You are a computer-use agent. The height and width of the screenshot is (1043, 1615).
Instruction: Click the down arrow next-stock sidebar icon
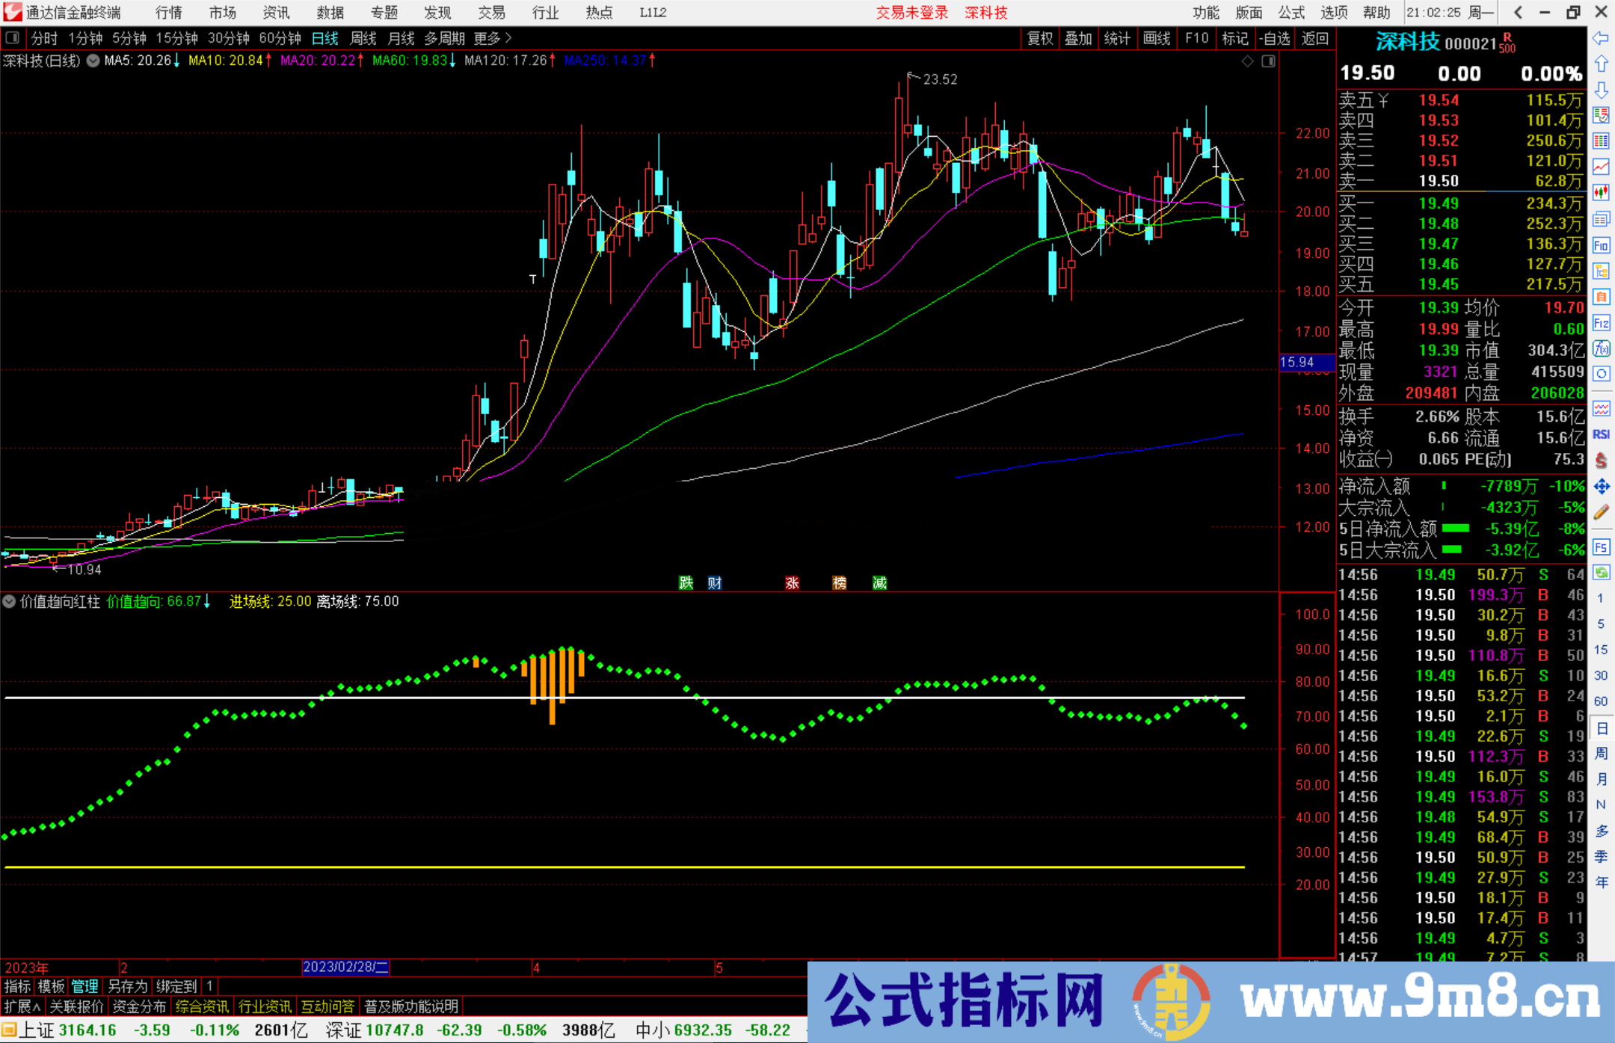point(1601,90)
